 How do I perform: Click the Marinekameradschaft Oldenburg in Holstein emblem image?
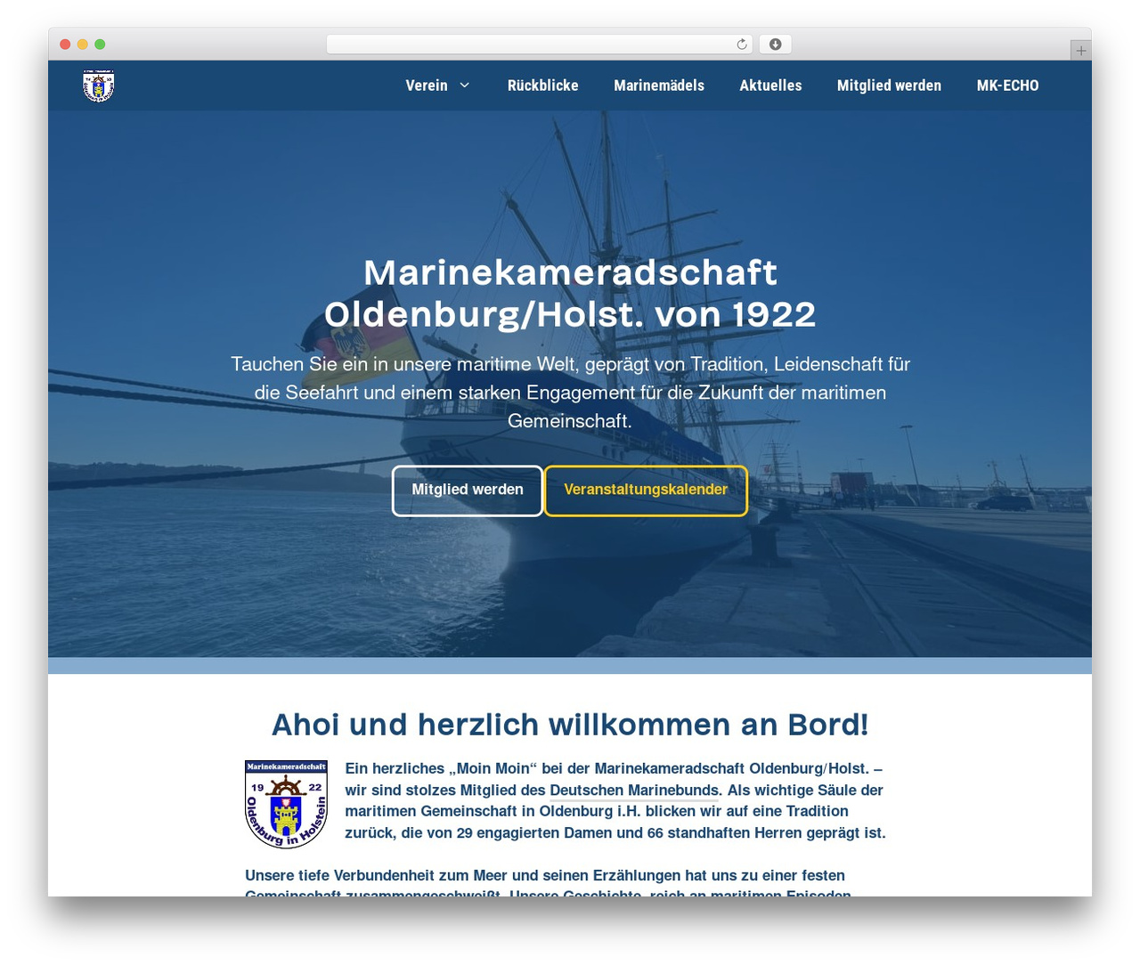coord(286,804)
